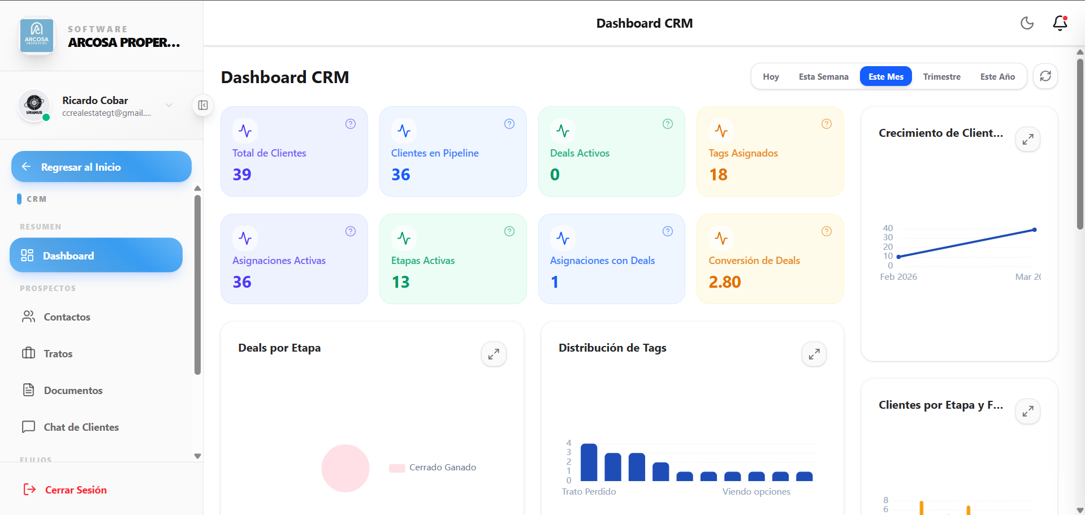Toggle dark mode with moon icon
The width and height of the screenshot is (1085, 515).
(1027, 23)
